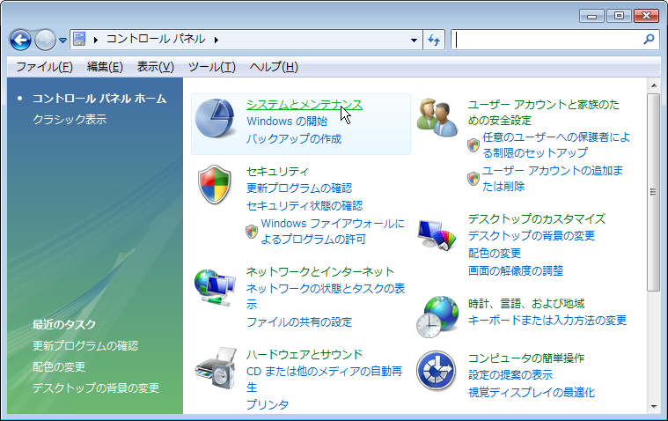Click the User Accounts two-people icon
Viewport: 668px width, 421px height.
coord(437,117)
